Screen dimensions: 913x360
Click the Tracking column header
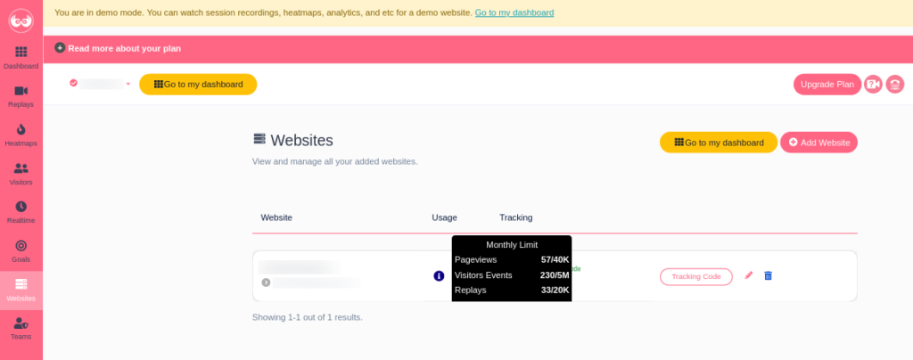pos(516,217)
